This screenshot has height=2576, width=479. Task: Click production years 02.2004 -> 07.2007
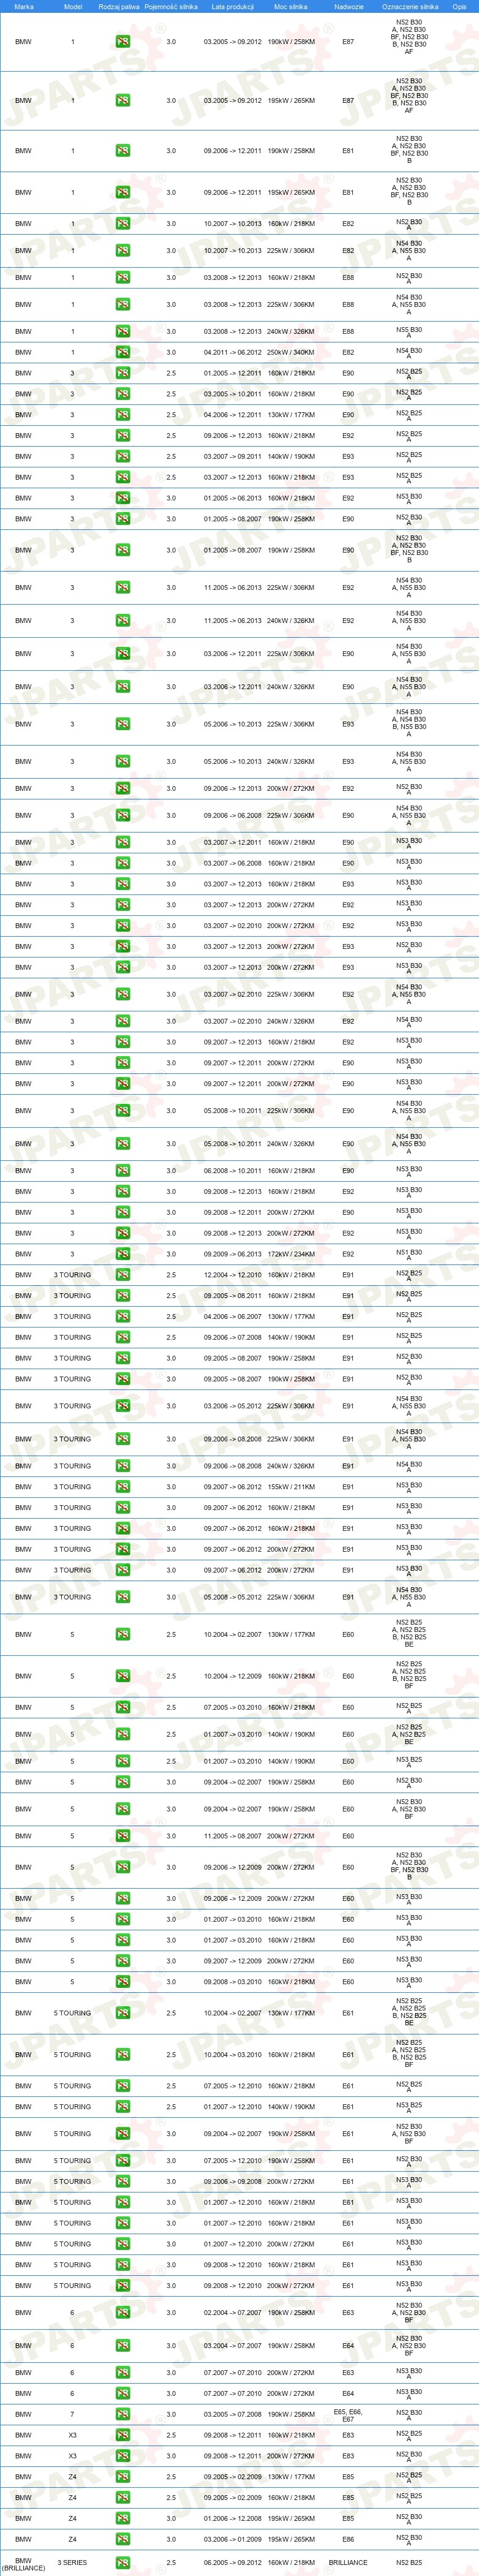pyautogui.click(x=232, y=2312)
